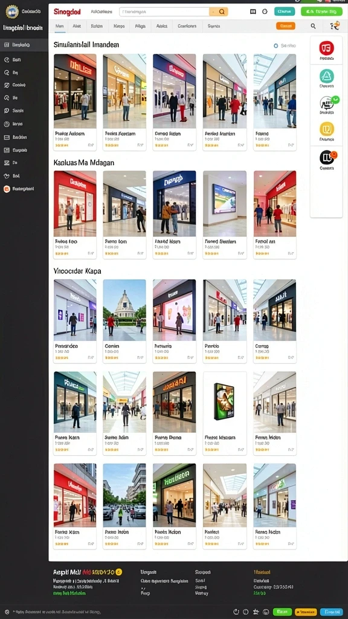Image resolution: width=348 pixels, height=619 pixels.
Task: Open the chat icon with green badge
Action: pos(327,103)
